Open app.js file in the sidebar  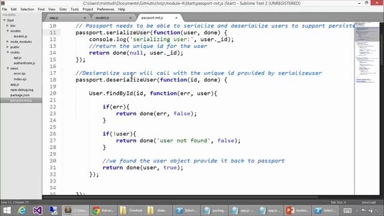click(14, 84)
